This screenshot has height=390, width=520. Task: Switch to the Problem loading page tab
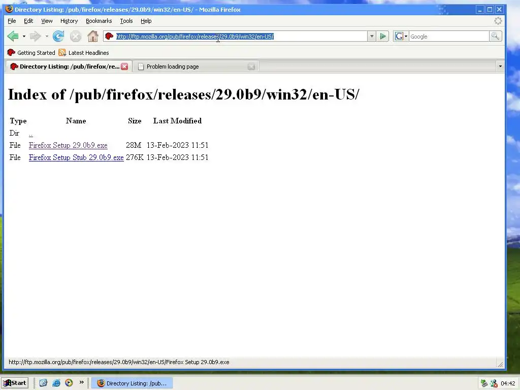tap(196, 67)
